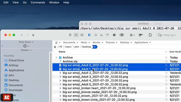Navigate to Users in path bar
181x102 pixels.
68,47
